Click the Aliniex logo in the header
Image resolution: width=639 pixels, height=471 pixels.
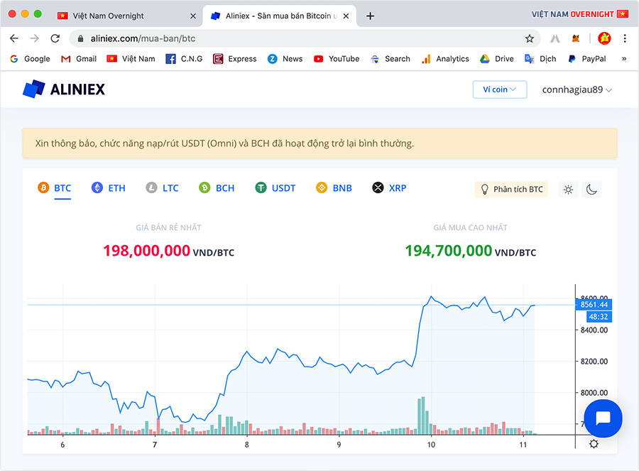point(64,89)
